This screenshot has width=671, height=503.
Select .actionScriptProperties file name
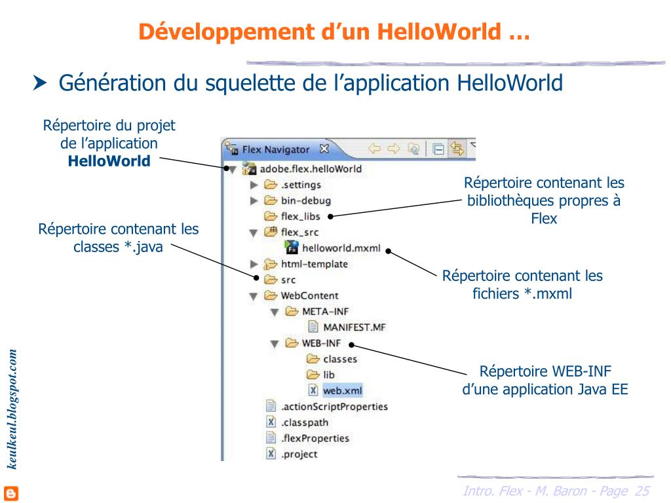click(334, 406)
